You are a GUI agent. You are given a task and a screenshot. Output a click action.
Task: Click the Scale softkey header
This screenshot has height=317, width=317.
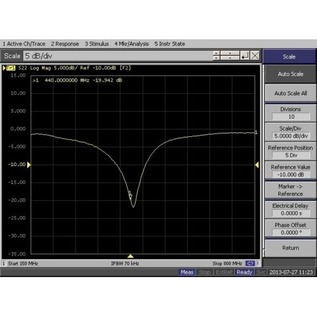[289, 56]
